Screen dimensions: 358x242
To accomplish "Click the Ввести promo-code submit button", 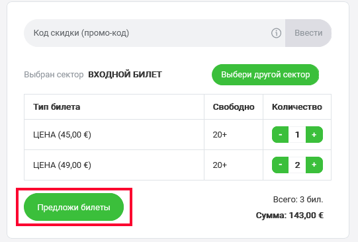I will pos(308,33).
